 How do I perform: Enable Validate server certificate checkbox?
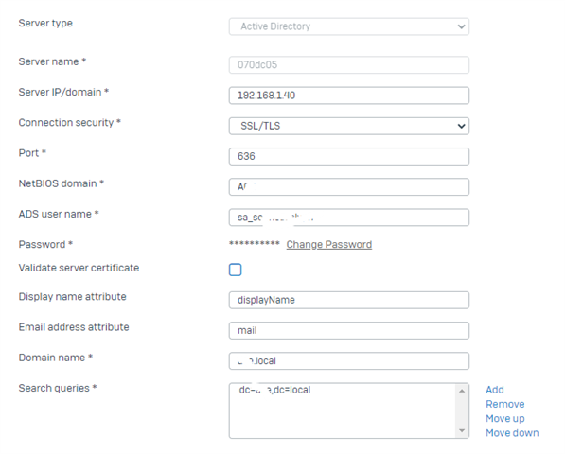[x=236, y=270]
